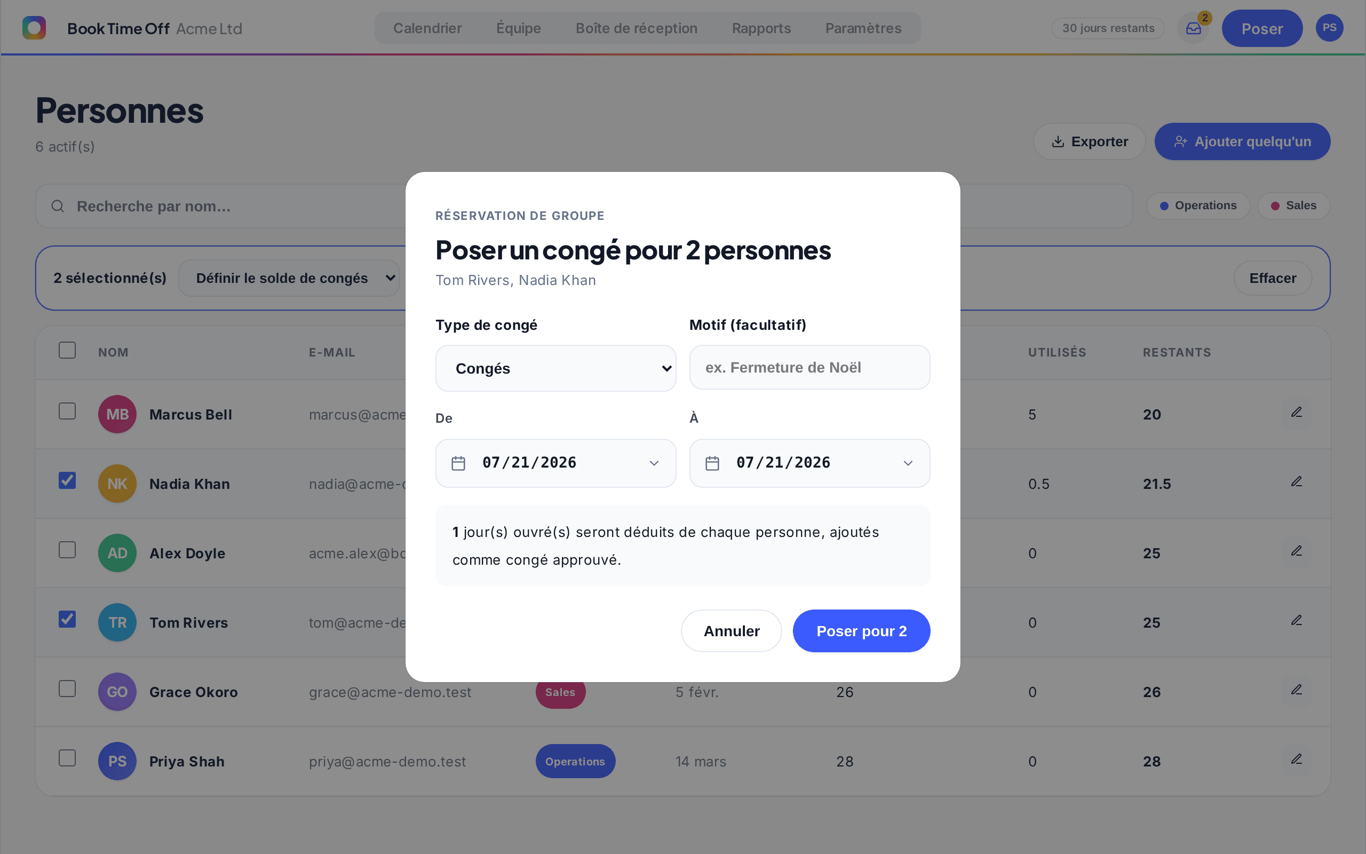Click the Exporter button
Image resolution: width=1366 pixels, height=854 pixels.
click(x=1090, y=141)
